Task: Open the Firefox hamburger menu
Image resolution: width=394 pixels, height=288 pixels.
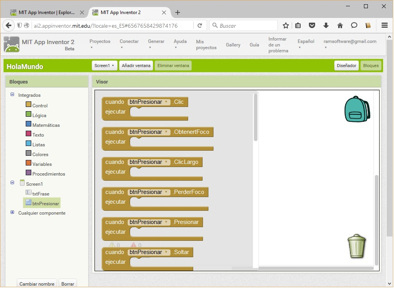Action: click(x=384, y=26)
